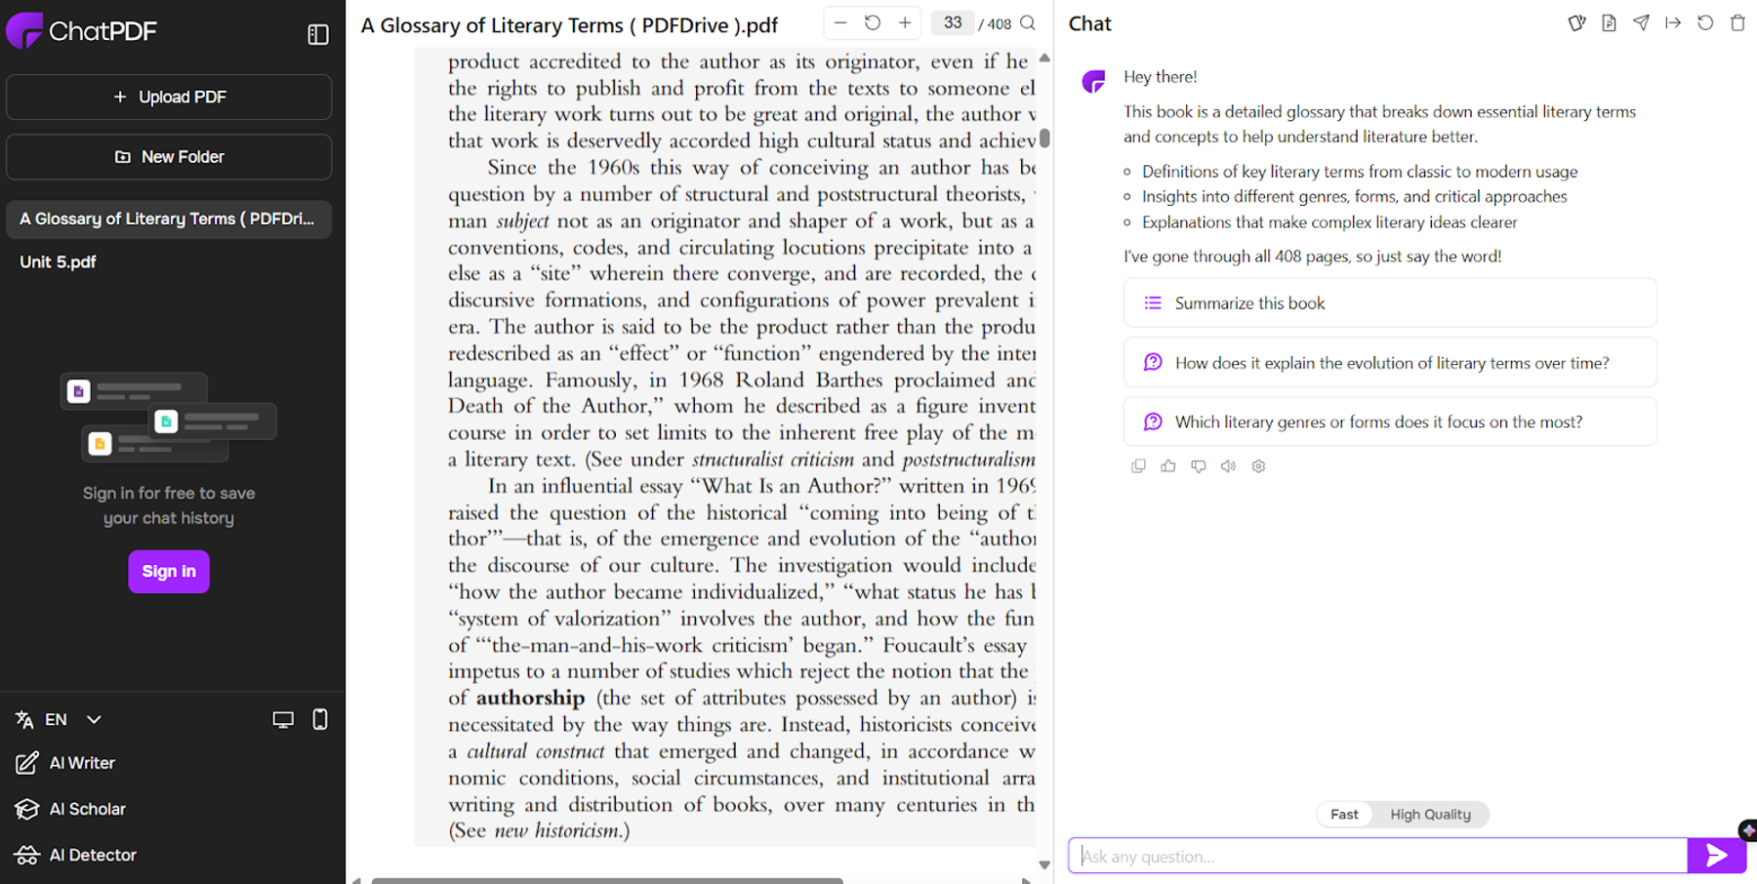
Task: Click the PDF horizontal scrollbar
Action: (x=607, y=880)
